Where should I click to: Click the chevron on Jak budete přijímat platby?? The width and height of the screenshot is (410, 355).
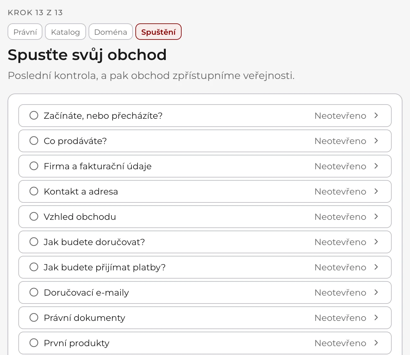coord(376,267)
